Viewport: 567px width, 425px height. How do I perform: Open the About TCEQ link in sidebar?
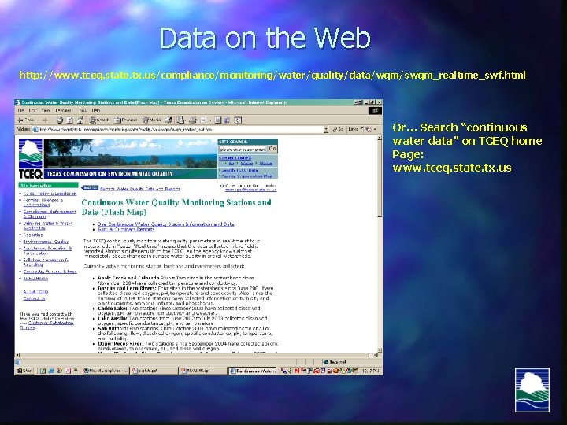click(35, 292)
